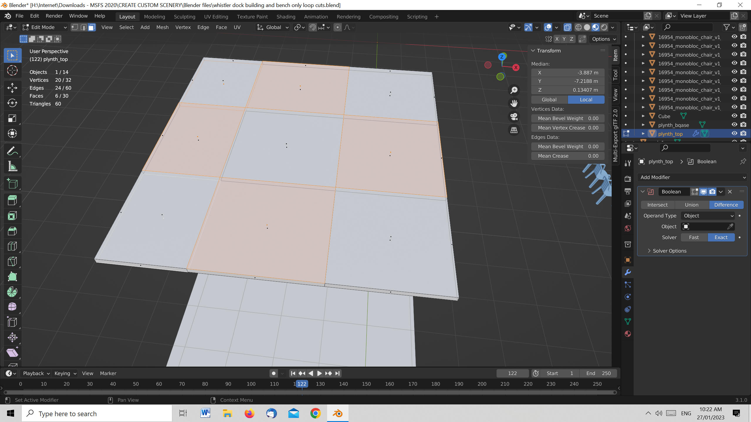The height and width of the screenshot is (422, 751).
Task: Enable face select mode
Action: pyautogui.click(x=92, y=27)
